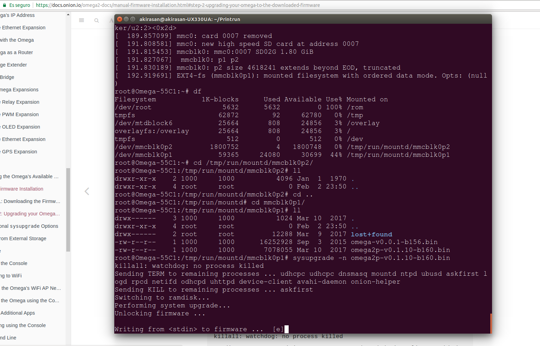
Task: Jump to Upgrading your Omega section
Action: (x=30, y=214)
